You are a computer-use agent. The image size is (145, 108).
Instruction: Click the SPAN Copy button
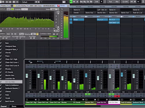(39, 6)
